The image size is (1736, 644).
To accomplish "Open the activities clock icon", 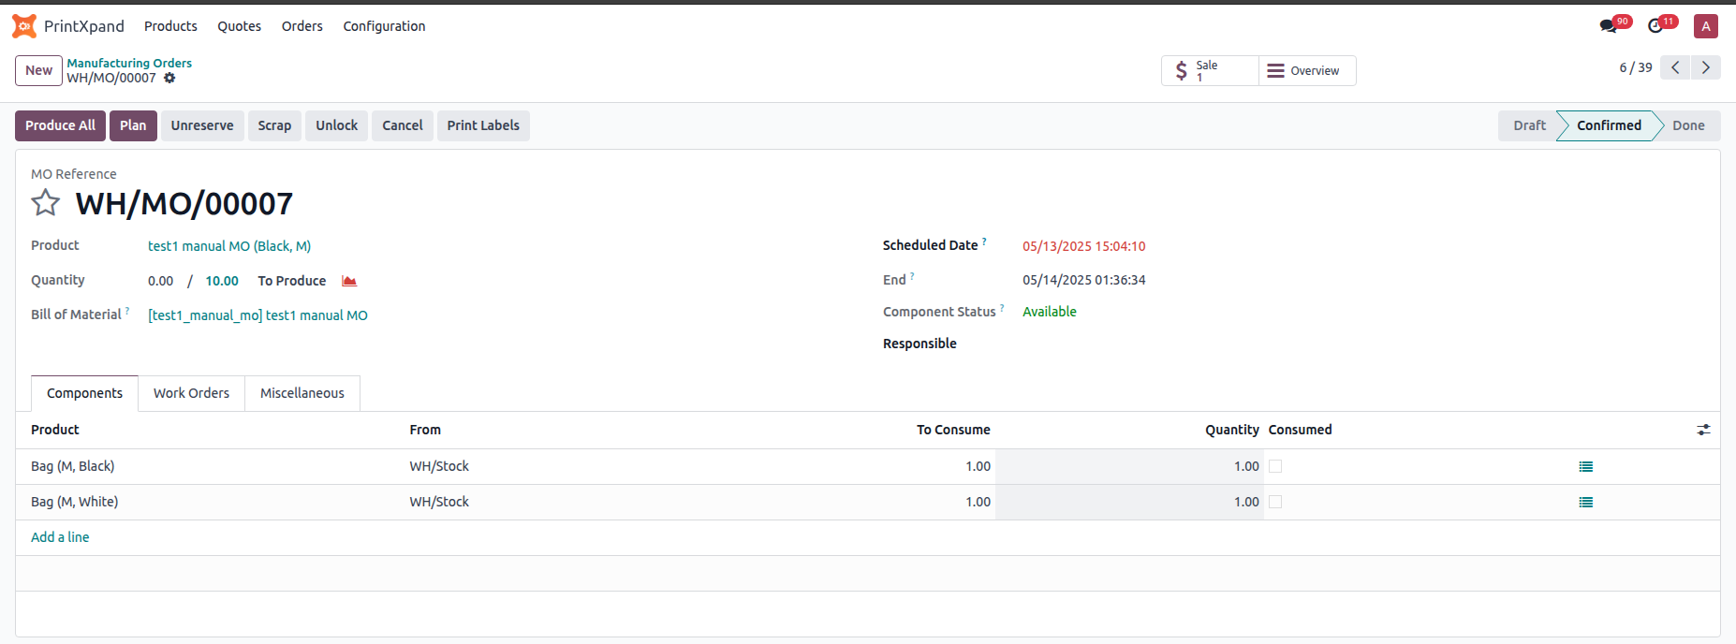I will pyautogui.click(x=1655, y=26).
